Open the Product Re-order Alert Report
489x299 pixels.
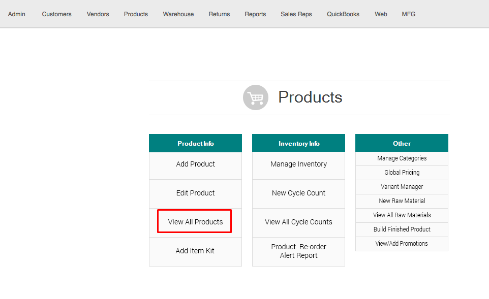point(298,251)
